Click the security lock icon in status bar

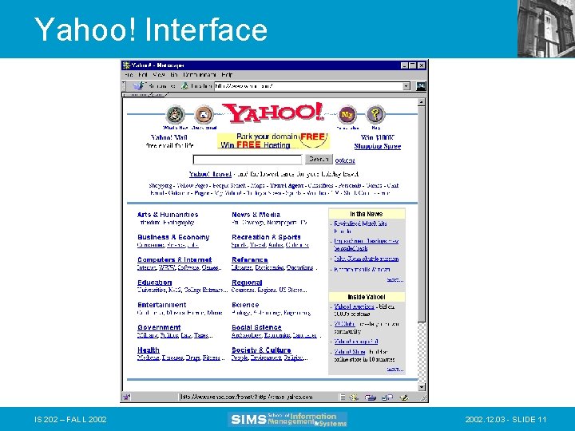(x=127, y=397)
